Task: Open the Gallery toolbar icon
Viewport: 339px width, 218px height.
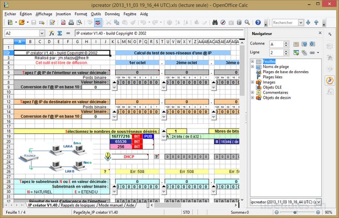Action: [231, 22]
